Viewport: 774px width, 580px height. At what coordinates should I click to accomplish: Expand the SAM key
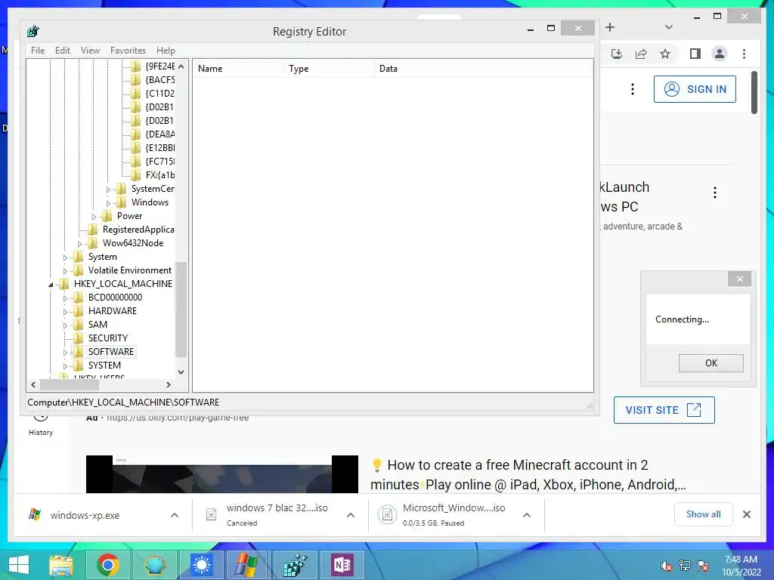pyautogui.click(x=65, y=325)
